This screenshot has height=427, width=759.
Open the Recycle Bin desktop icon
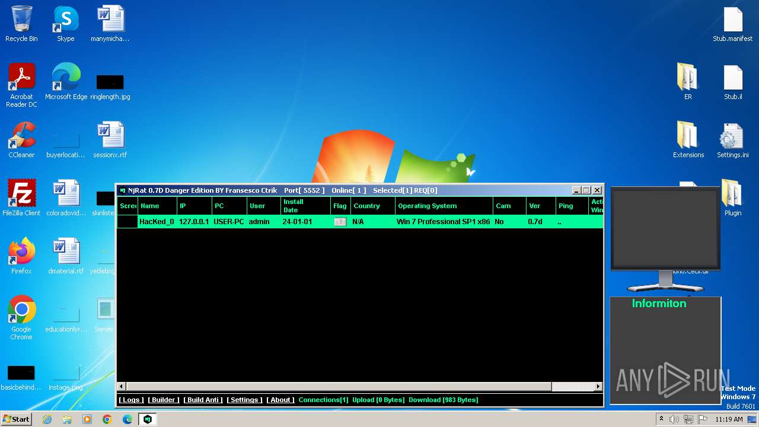coord(21,24)
